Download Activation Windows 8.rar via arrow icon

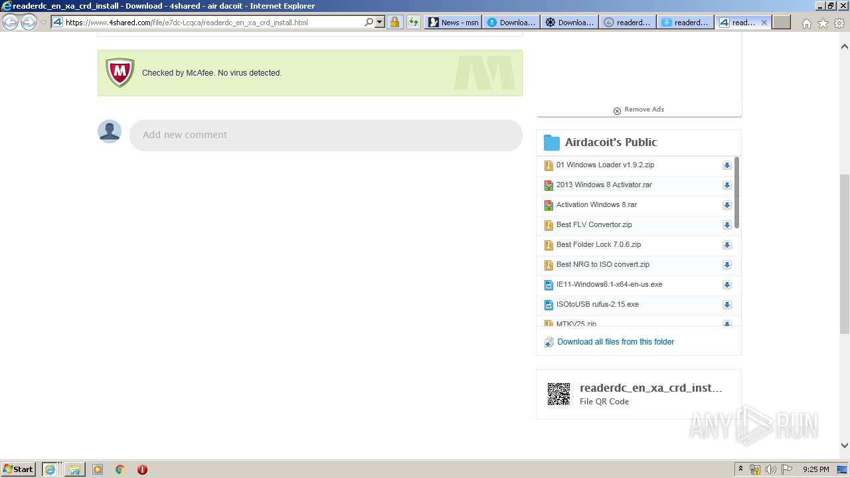pyautogui.click(x=726, y=205)
